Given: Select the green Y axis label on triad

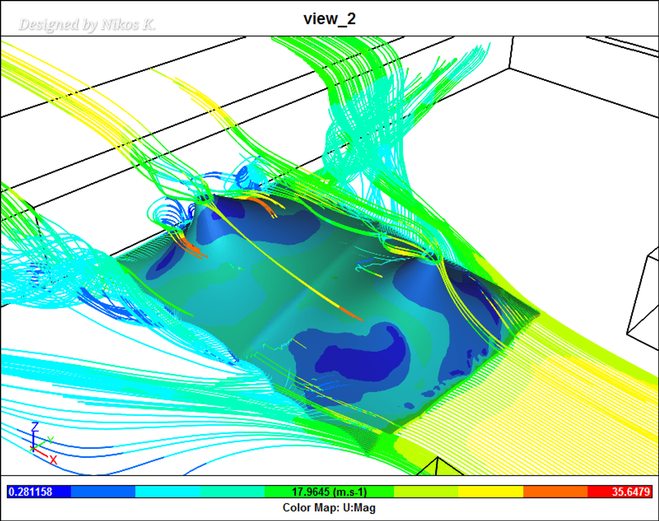Looking at the screenshot, I should coord(50,440).
